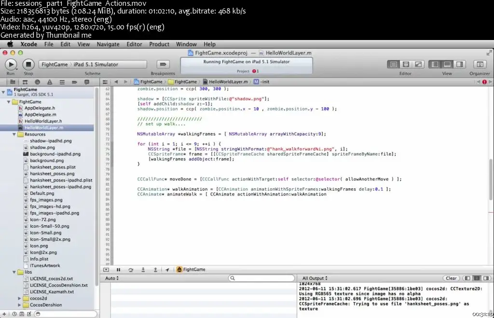494x318 pixels.
Task: Show both variables and console panes
Action: 477,278
